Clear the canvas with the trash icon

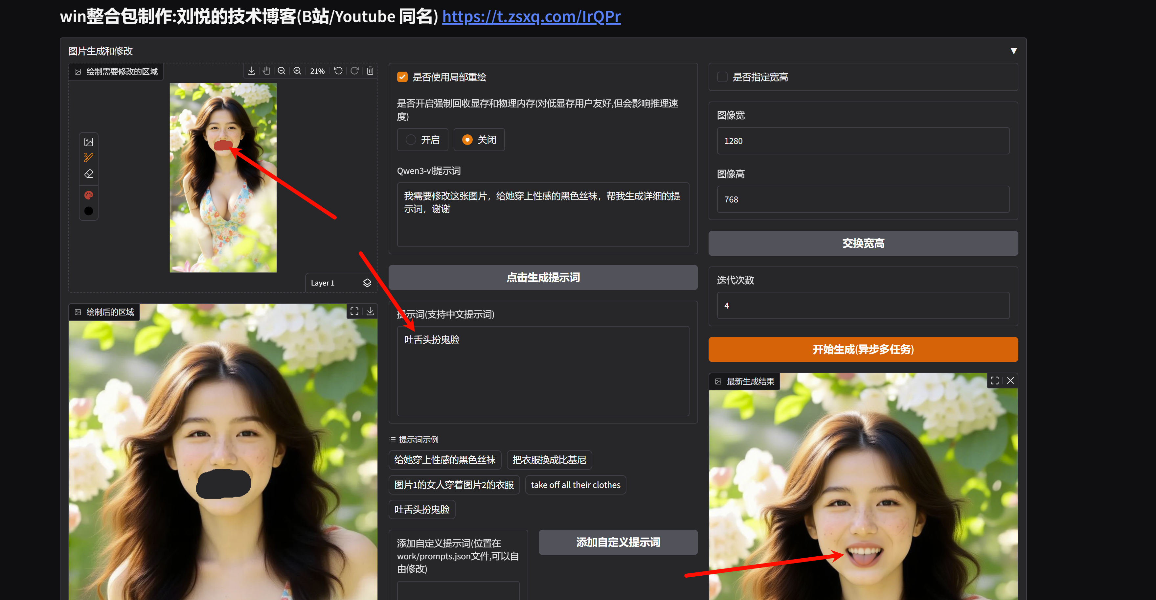[x=370, y=71]
